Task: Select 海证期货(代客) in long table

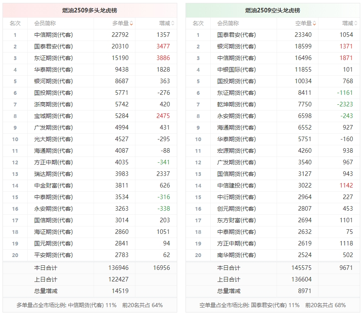Action: [53, 232]
